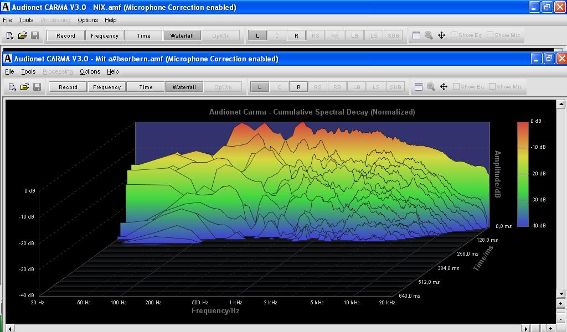The height and width of the screenshot is (332, 567).
Task: Open the Options menu in the NIX.amf window
Action: point(88,20)
